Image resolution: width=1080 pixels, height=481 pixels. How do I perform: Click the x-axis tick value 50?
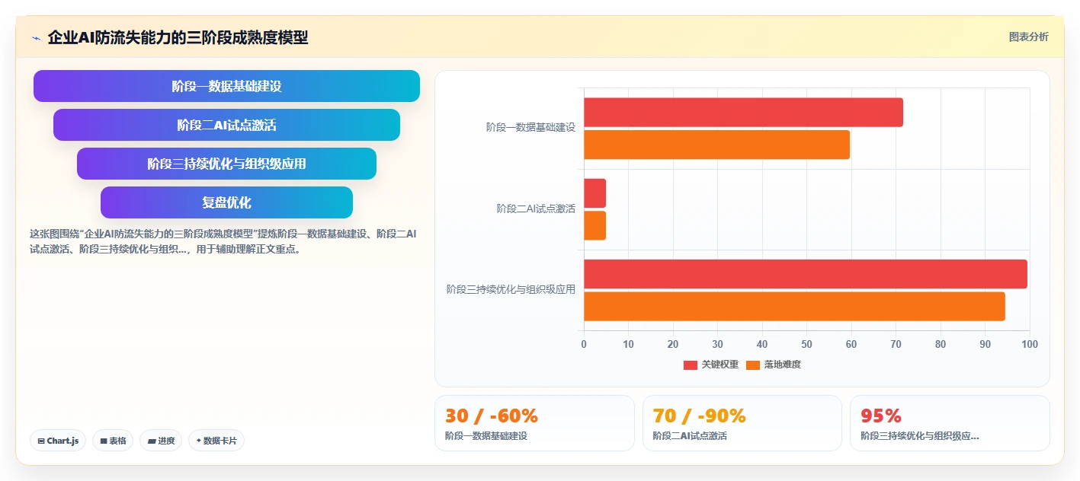click(x=806, y=344)
